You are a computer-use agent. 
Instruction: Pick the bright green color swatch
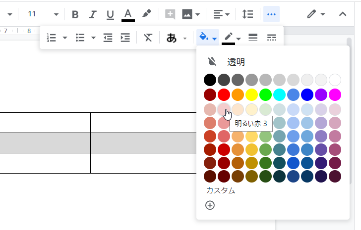(265, 94)
